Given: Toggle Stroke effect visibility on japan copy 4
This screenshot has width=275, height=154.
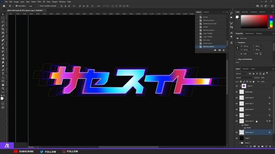Looking at the screenshot, I should 245,128.
